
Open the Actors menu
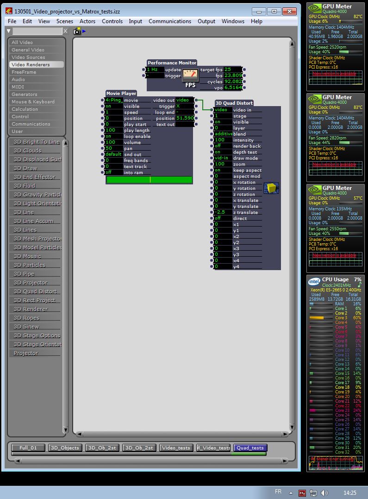coord(87,21)
